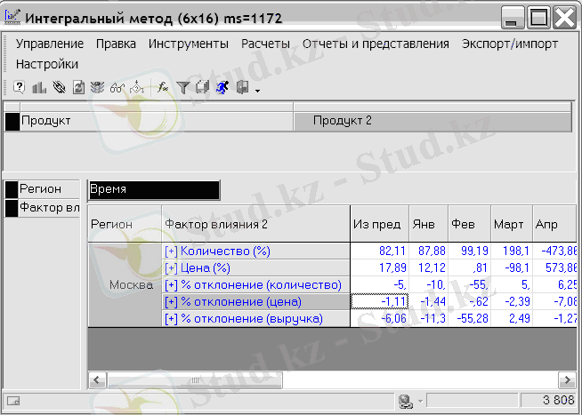Viewport: 582px width, 415px height.
Task: Click the application icon in title bar
Action: click(x=12, y=17)
